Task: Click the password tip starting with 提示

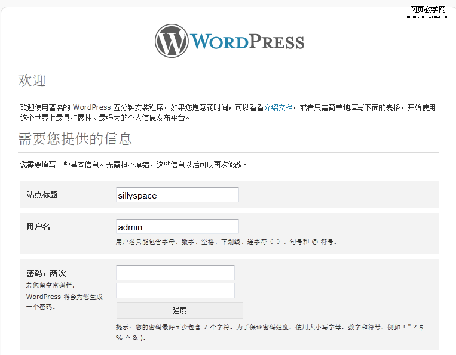Action: pos(269,328)
